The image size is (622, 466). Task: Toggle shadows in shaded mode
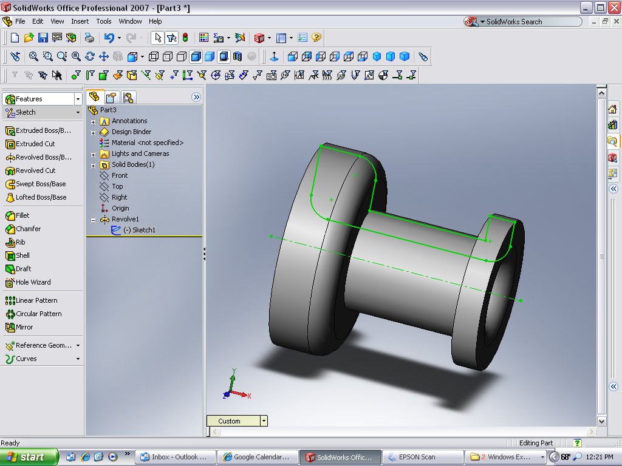(x=224, y=56)
